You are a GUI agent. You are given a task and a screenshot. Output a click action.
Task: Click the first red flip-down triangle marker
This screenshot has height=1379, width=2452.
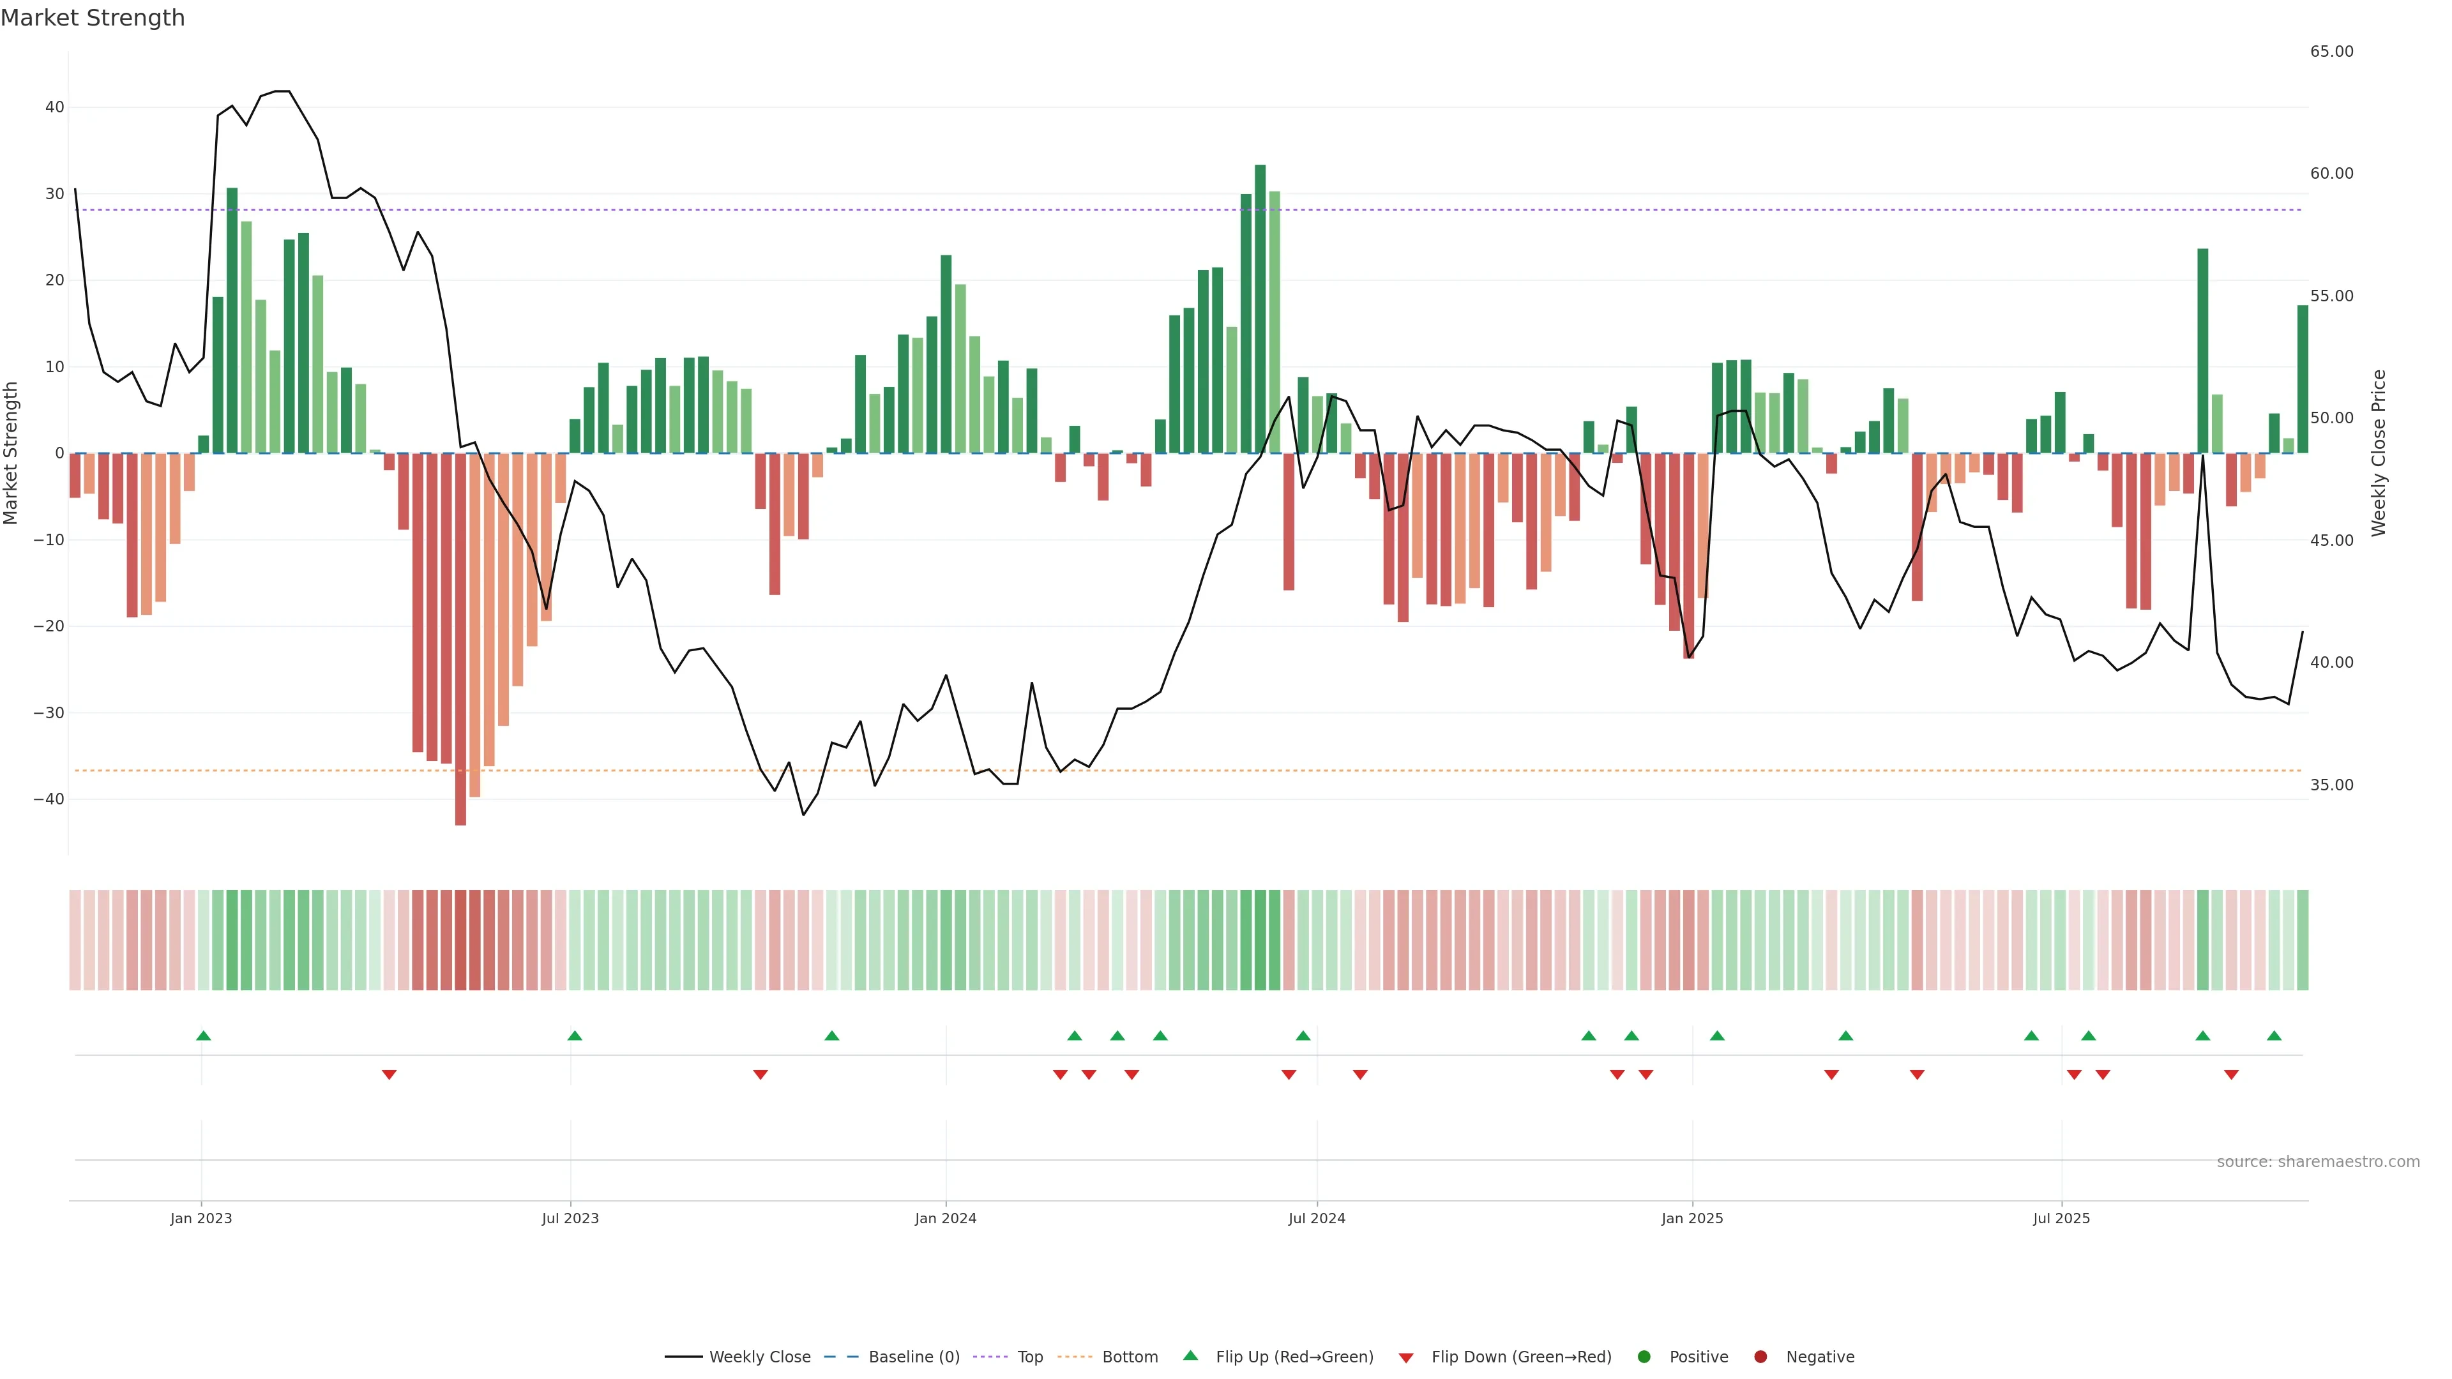(x=388, y=1074)
